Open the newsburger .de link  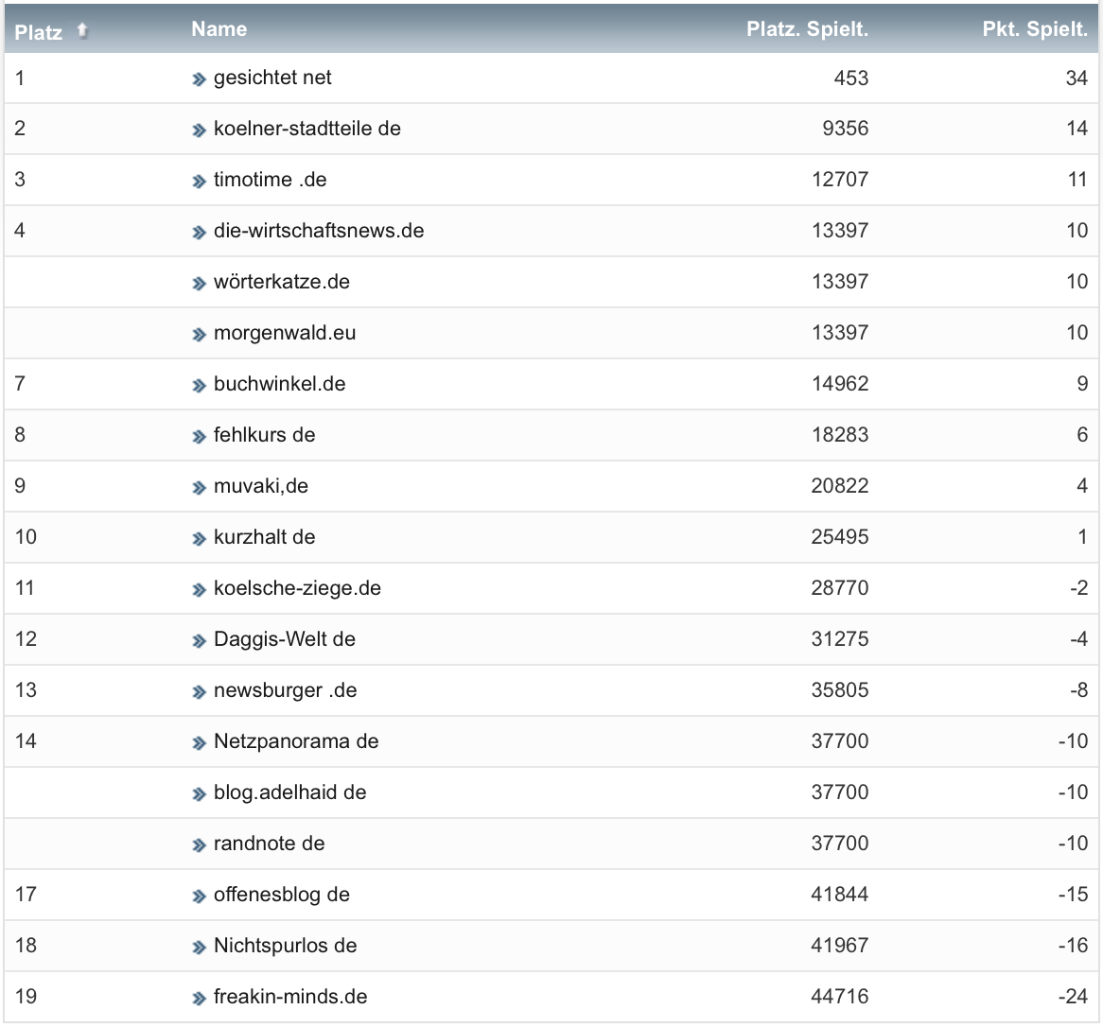(286, 690)
